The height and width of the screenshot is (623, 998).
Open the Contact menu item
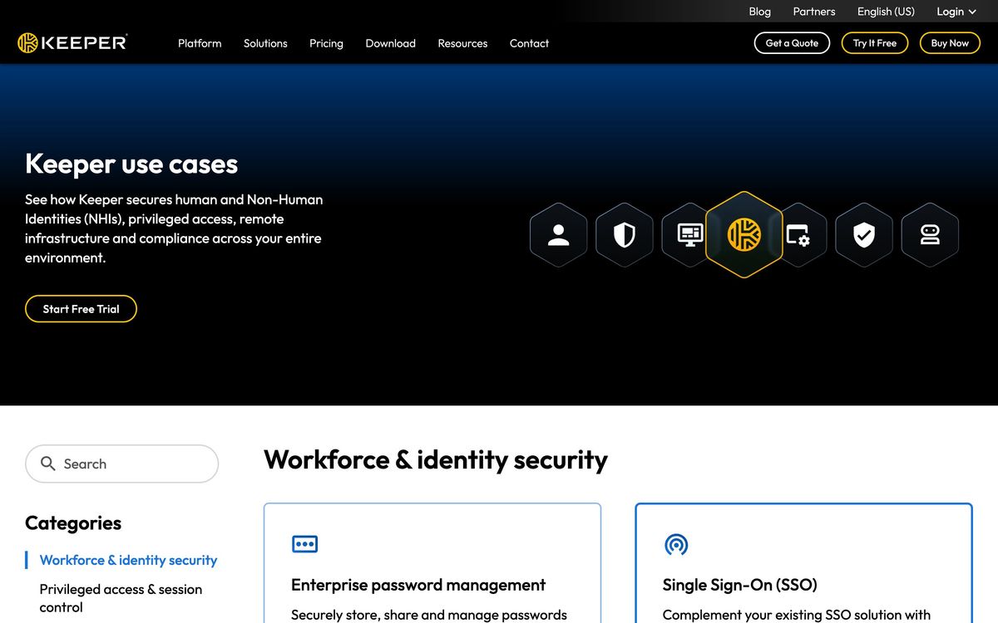[x=529, y=43]
